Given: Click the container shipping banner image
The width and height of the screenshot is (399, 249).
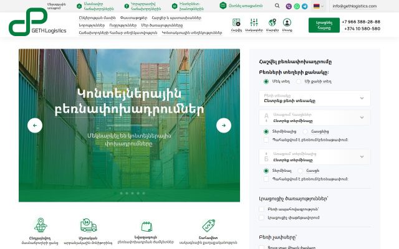Looking at the screenshot, I should pos(129,125).
